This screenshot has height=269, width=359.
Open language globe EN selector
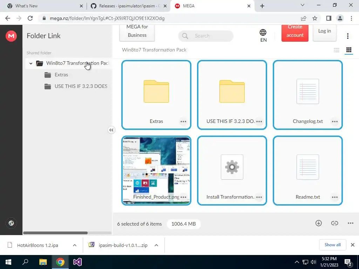(x=263, y=36)
